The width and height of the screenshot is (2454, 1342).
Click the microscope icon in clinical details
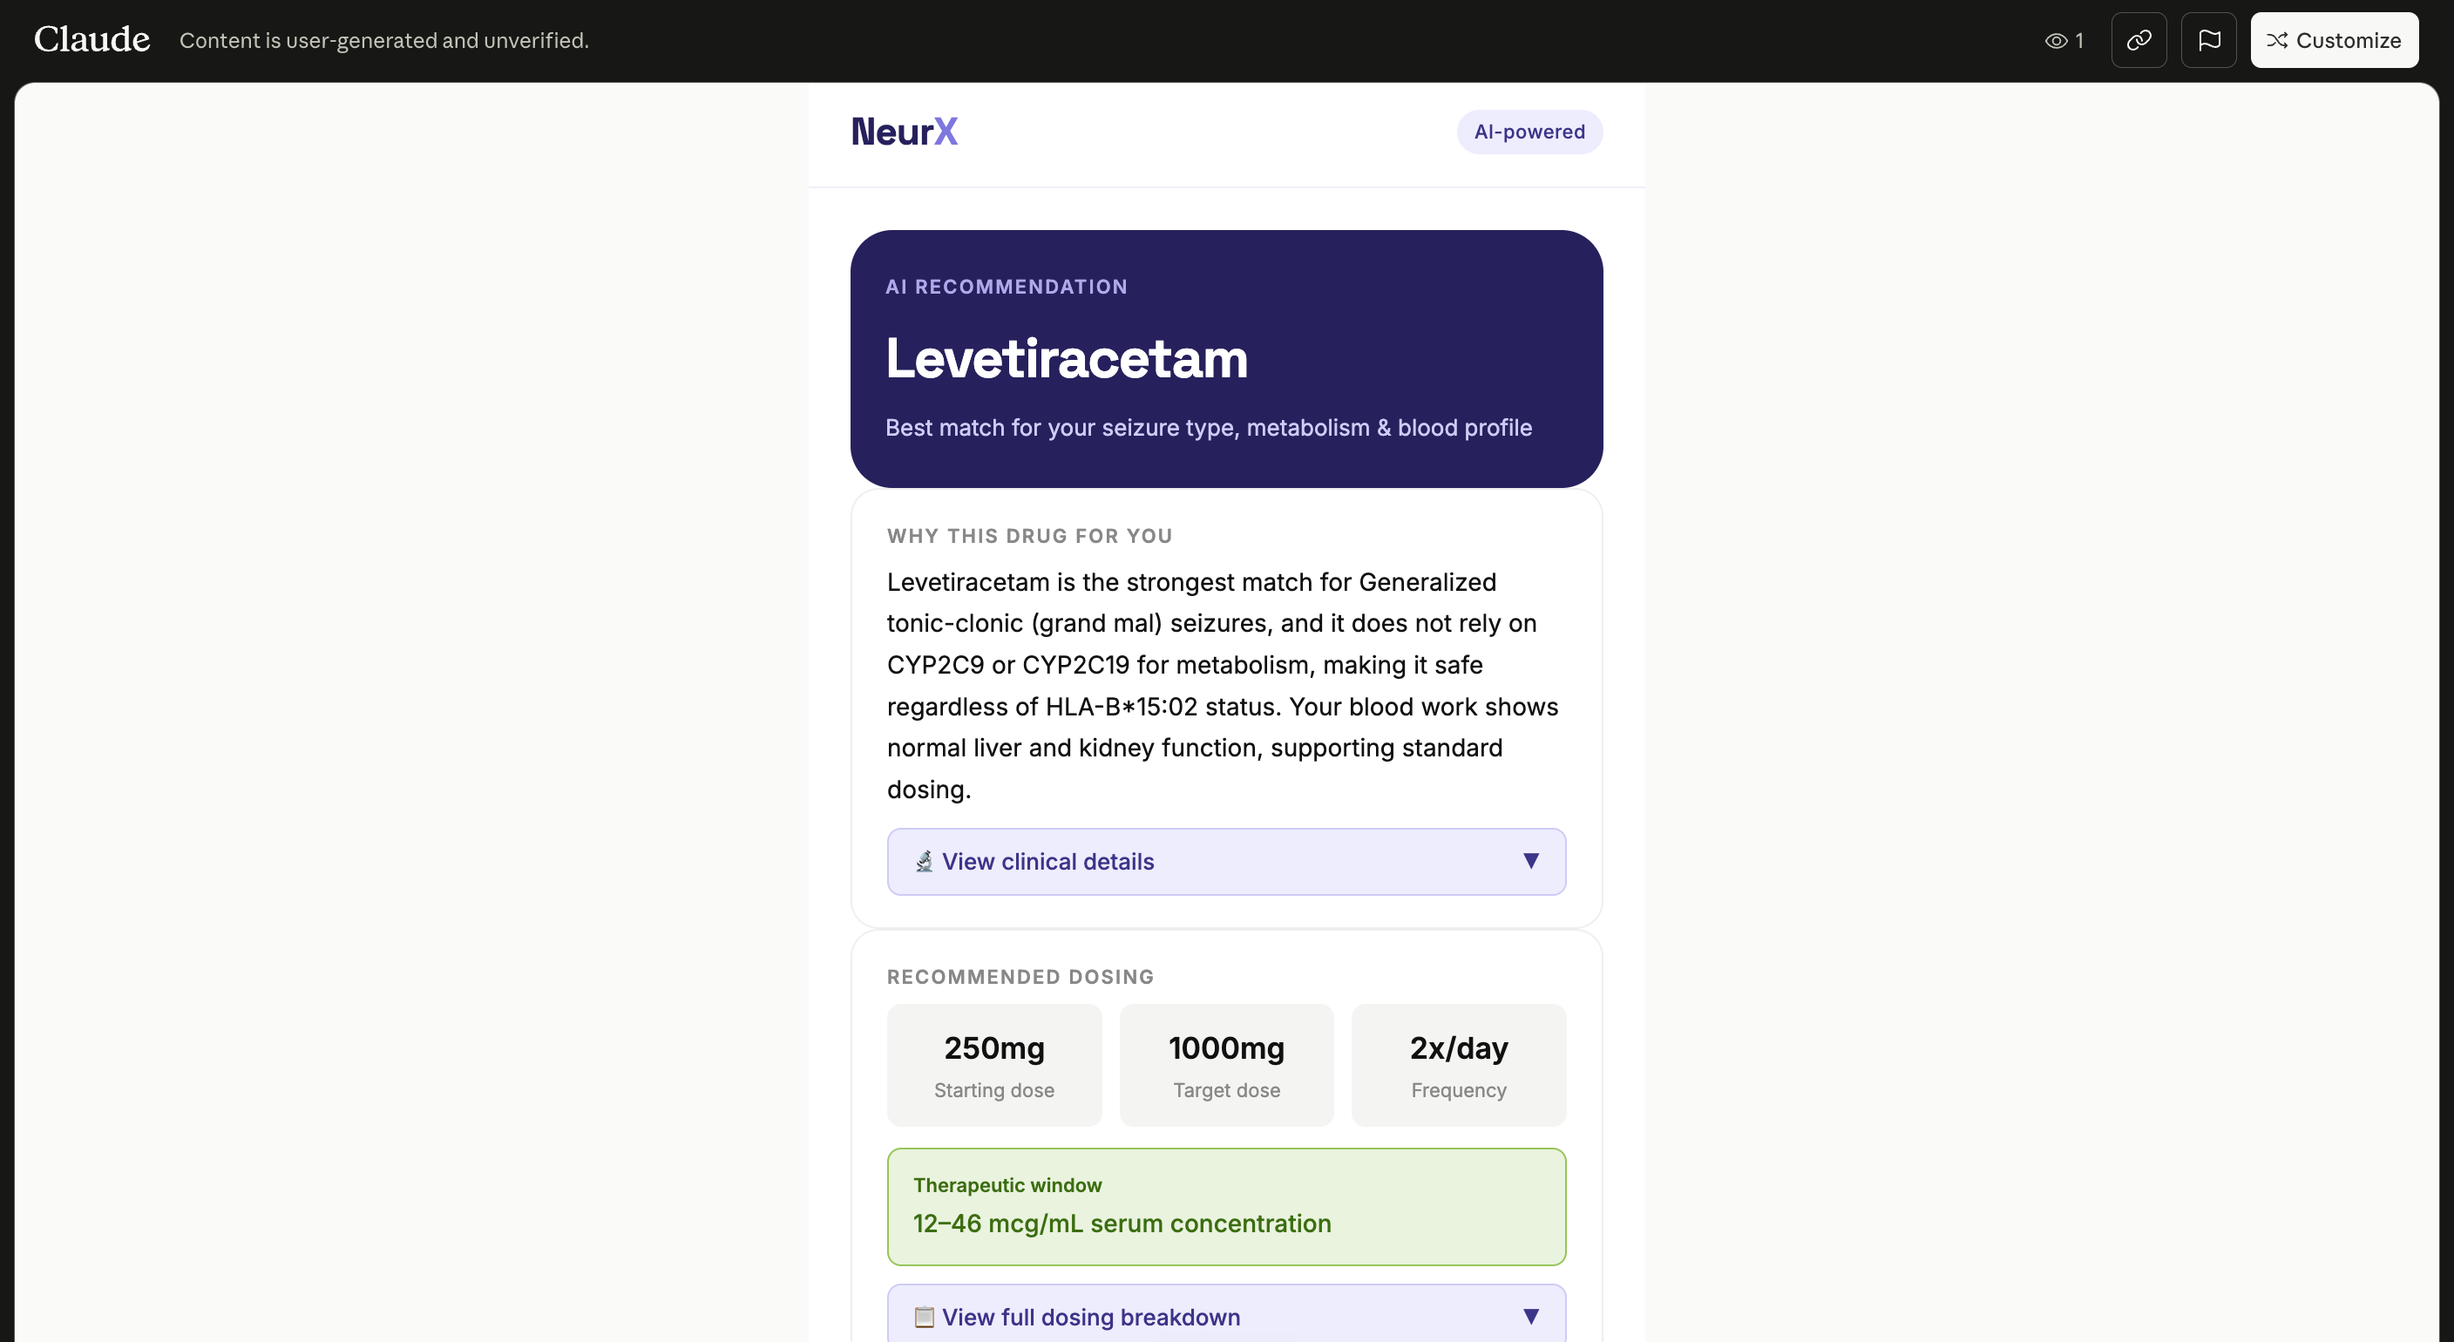tap(924, 861)
